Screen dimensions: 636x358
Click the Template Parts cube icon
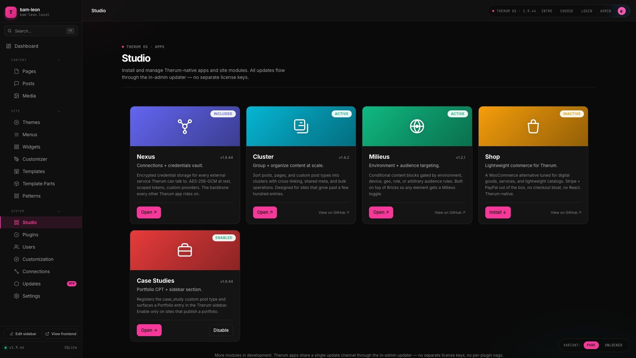click(17, 184)
